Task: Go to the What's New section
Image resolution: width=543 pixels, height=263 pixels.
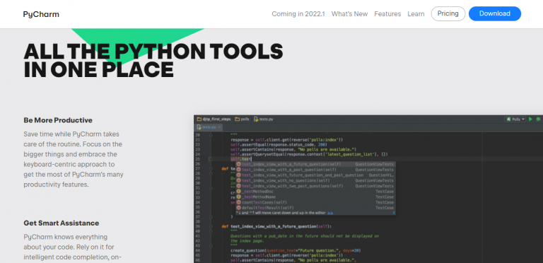Action: tap(349, 14)
